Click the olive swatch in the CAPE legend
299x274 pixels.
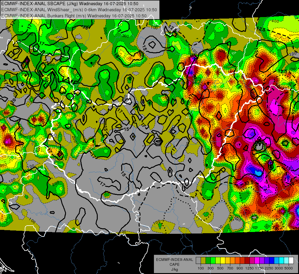(x=203, y=261)
